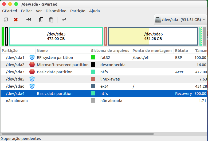Click the red warning icon for /dev/sda2
208x141 pixels.
[32, 65]
